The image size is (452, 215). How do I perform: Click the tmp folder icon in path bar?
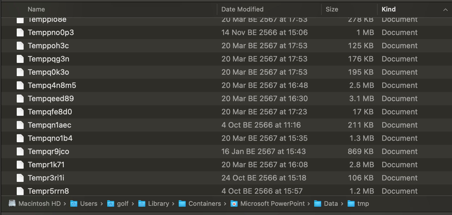click(351, 204)
